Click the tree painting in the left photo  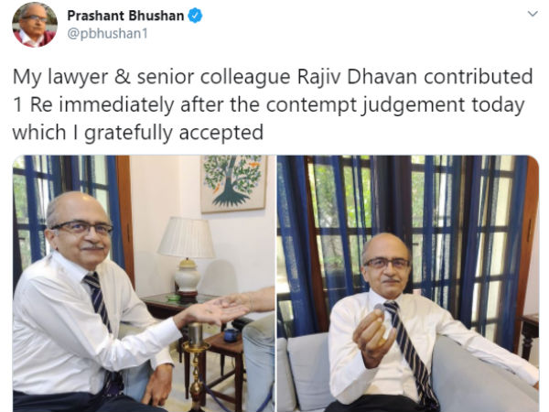[x=234, y=184]
